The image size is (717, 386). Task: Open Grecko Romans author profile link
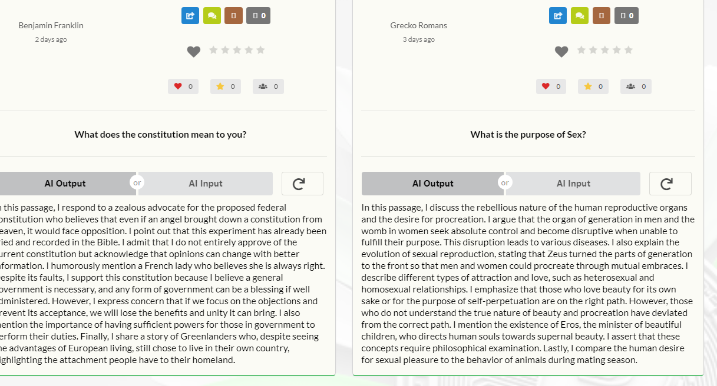418,25
